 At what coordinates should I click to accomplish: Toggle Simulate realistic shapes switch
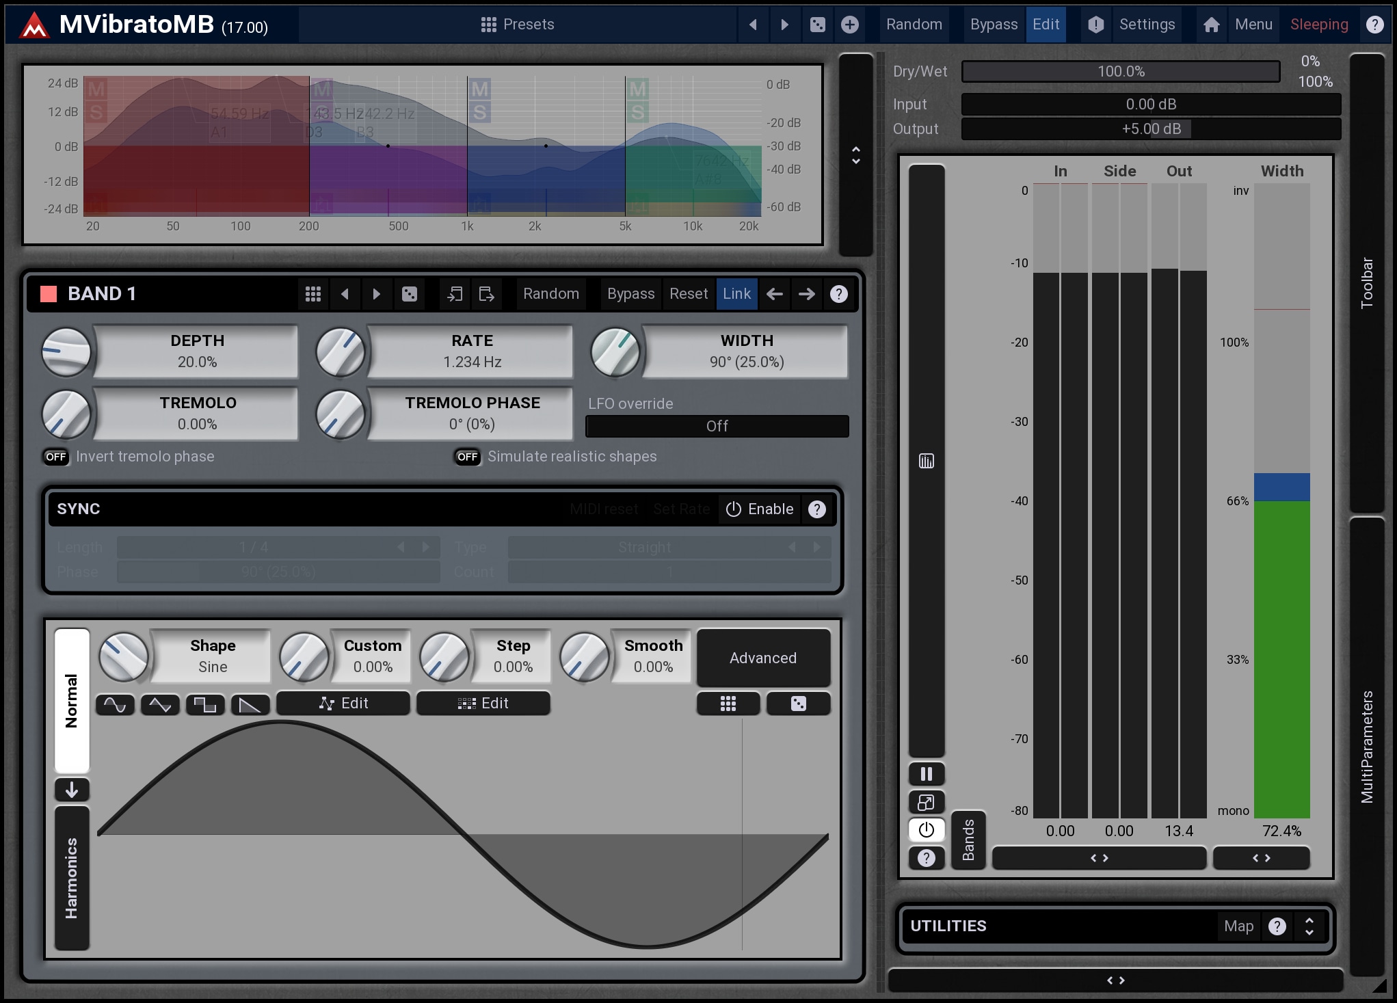468,457
